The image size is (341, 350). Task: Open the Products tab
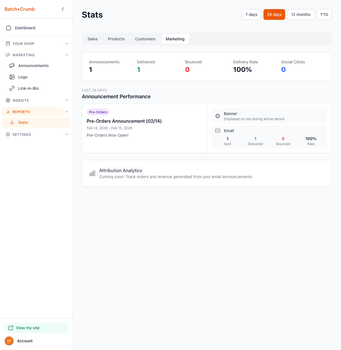116,39
